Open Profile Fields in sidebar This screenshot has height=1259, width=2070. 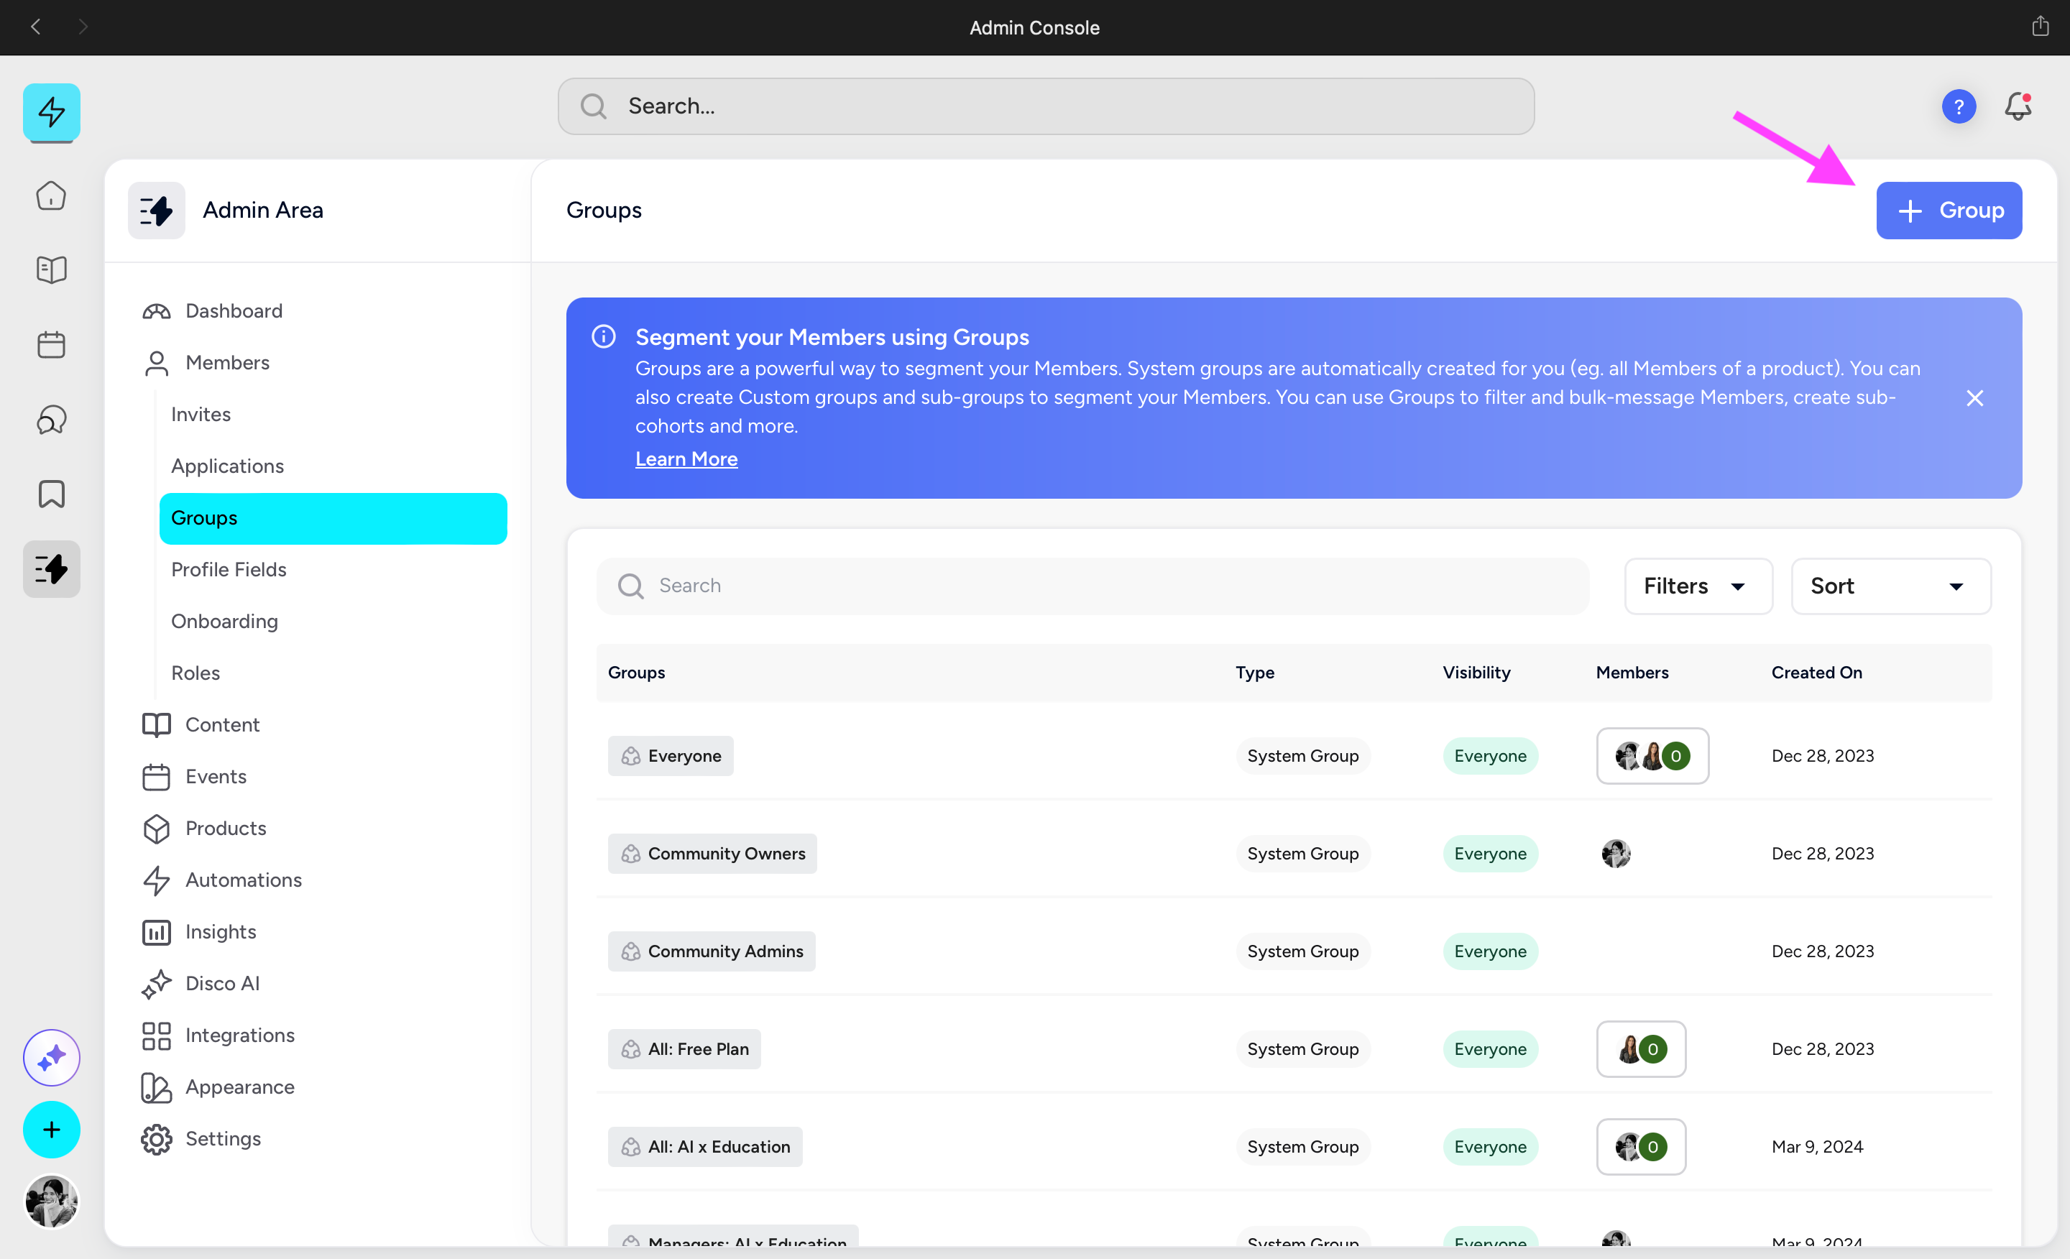tap(229, 569)
